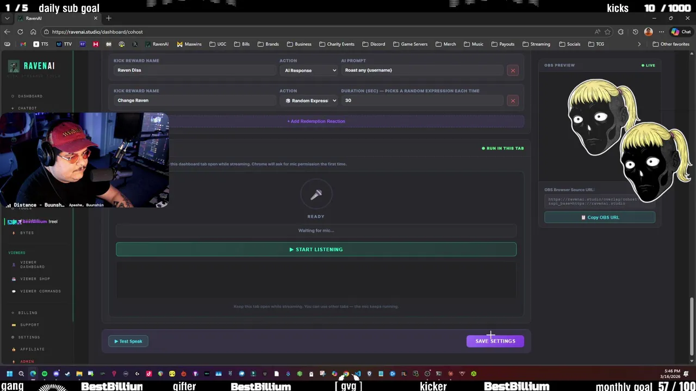Open Viewer Dashboard in the sidebar
The height and width of the screenshot is (391, 696).
point(32,264)
